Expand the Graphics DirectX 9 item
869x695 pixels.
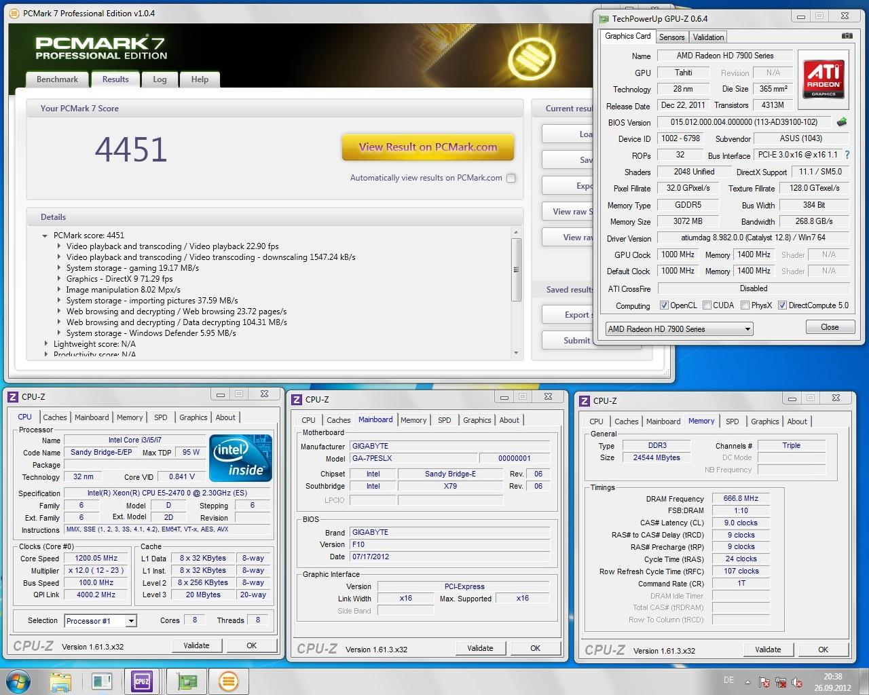point(58,279)
